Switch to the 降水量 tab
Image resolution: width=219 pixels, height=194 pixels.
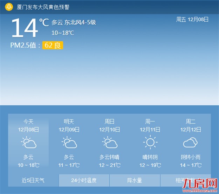tap(135, 180)
